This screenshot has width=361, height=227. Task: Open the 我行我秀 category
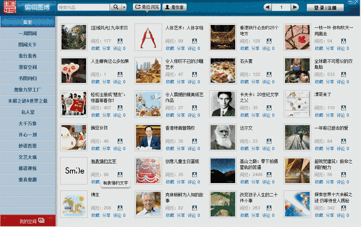28,56
